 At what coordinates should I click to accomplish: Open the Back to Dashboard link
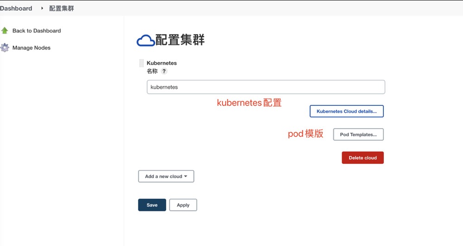[37, 31]
